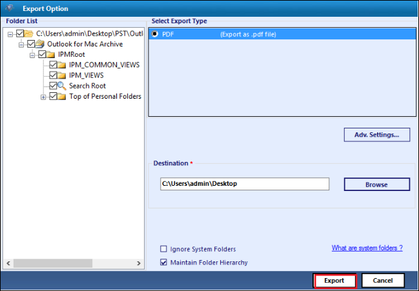Collapse the root C:\Users\admin tree node
The width and height of the screenshot is (419, 291).
click(10, 34)
